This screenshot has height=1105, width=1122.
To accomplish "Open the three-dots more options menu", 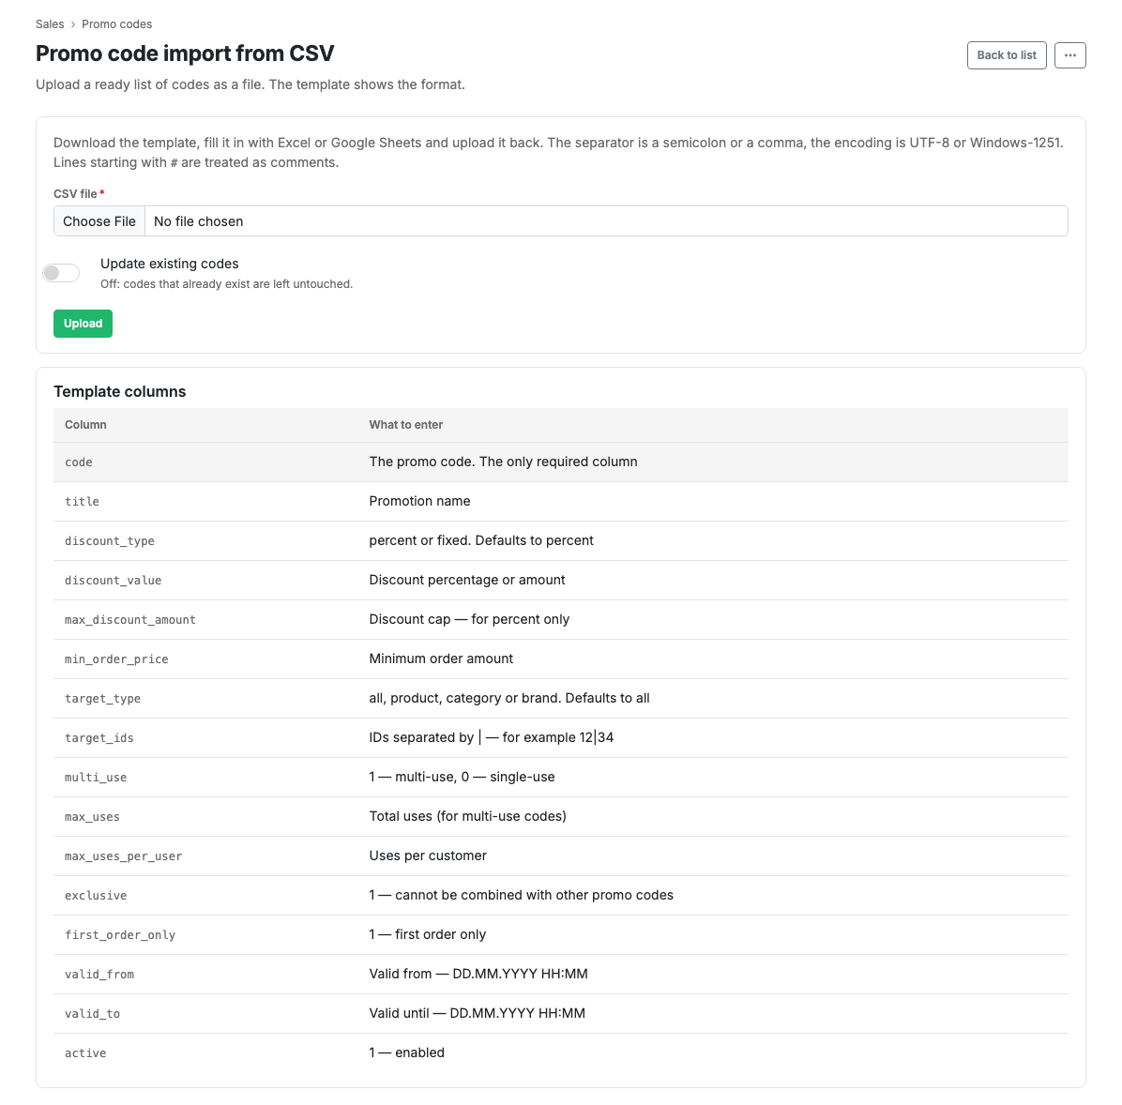I will [1069, 55].
